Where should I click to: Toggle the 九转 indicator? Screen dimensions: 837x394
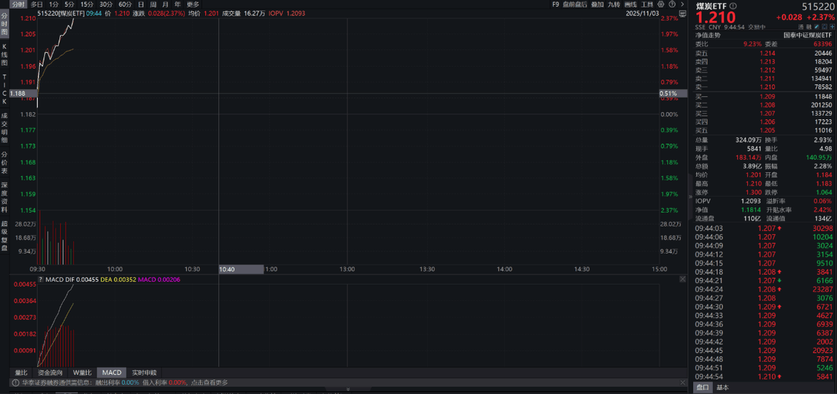click(x=614, y=4)
